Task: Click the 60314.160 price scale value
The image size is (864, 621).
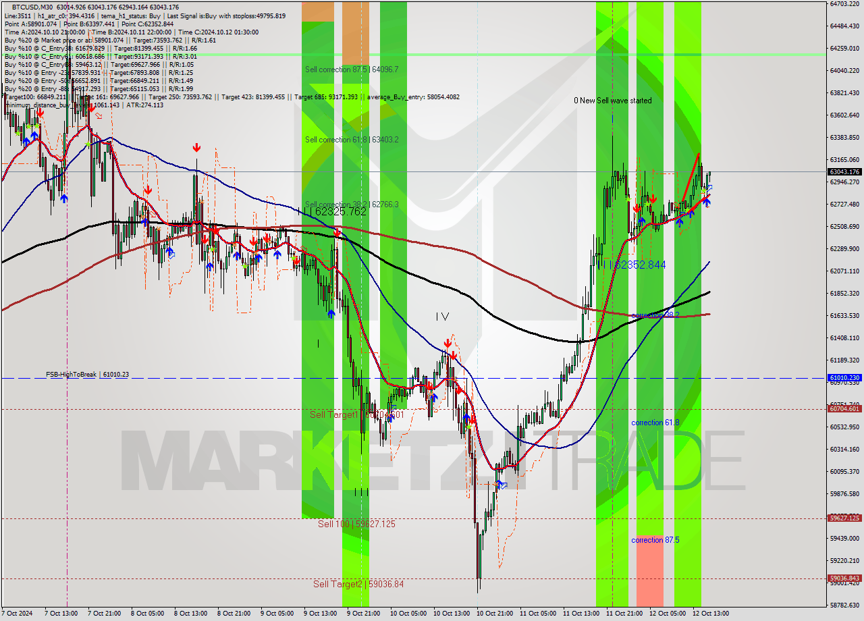Action: pyautogui.click(x=844, y=449)
